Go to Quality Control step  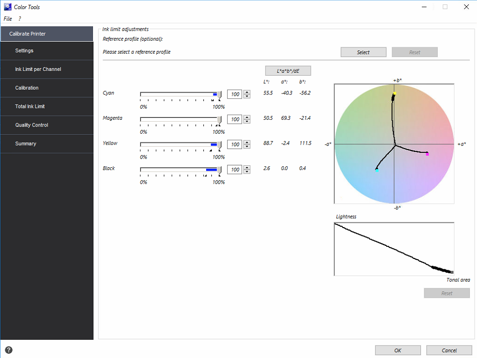[x=47, y=125]
